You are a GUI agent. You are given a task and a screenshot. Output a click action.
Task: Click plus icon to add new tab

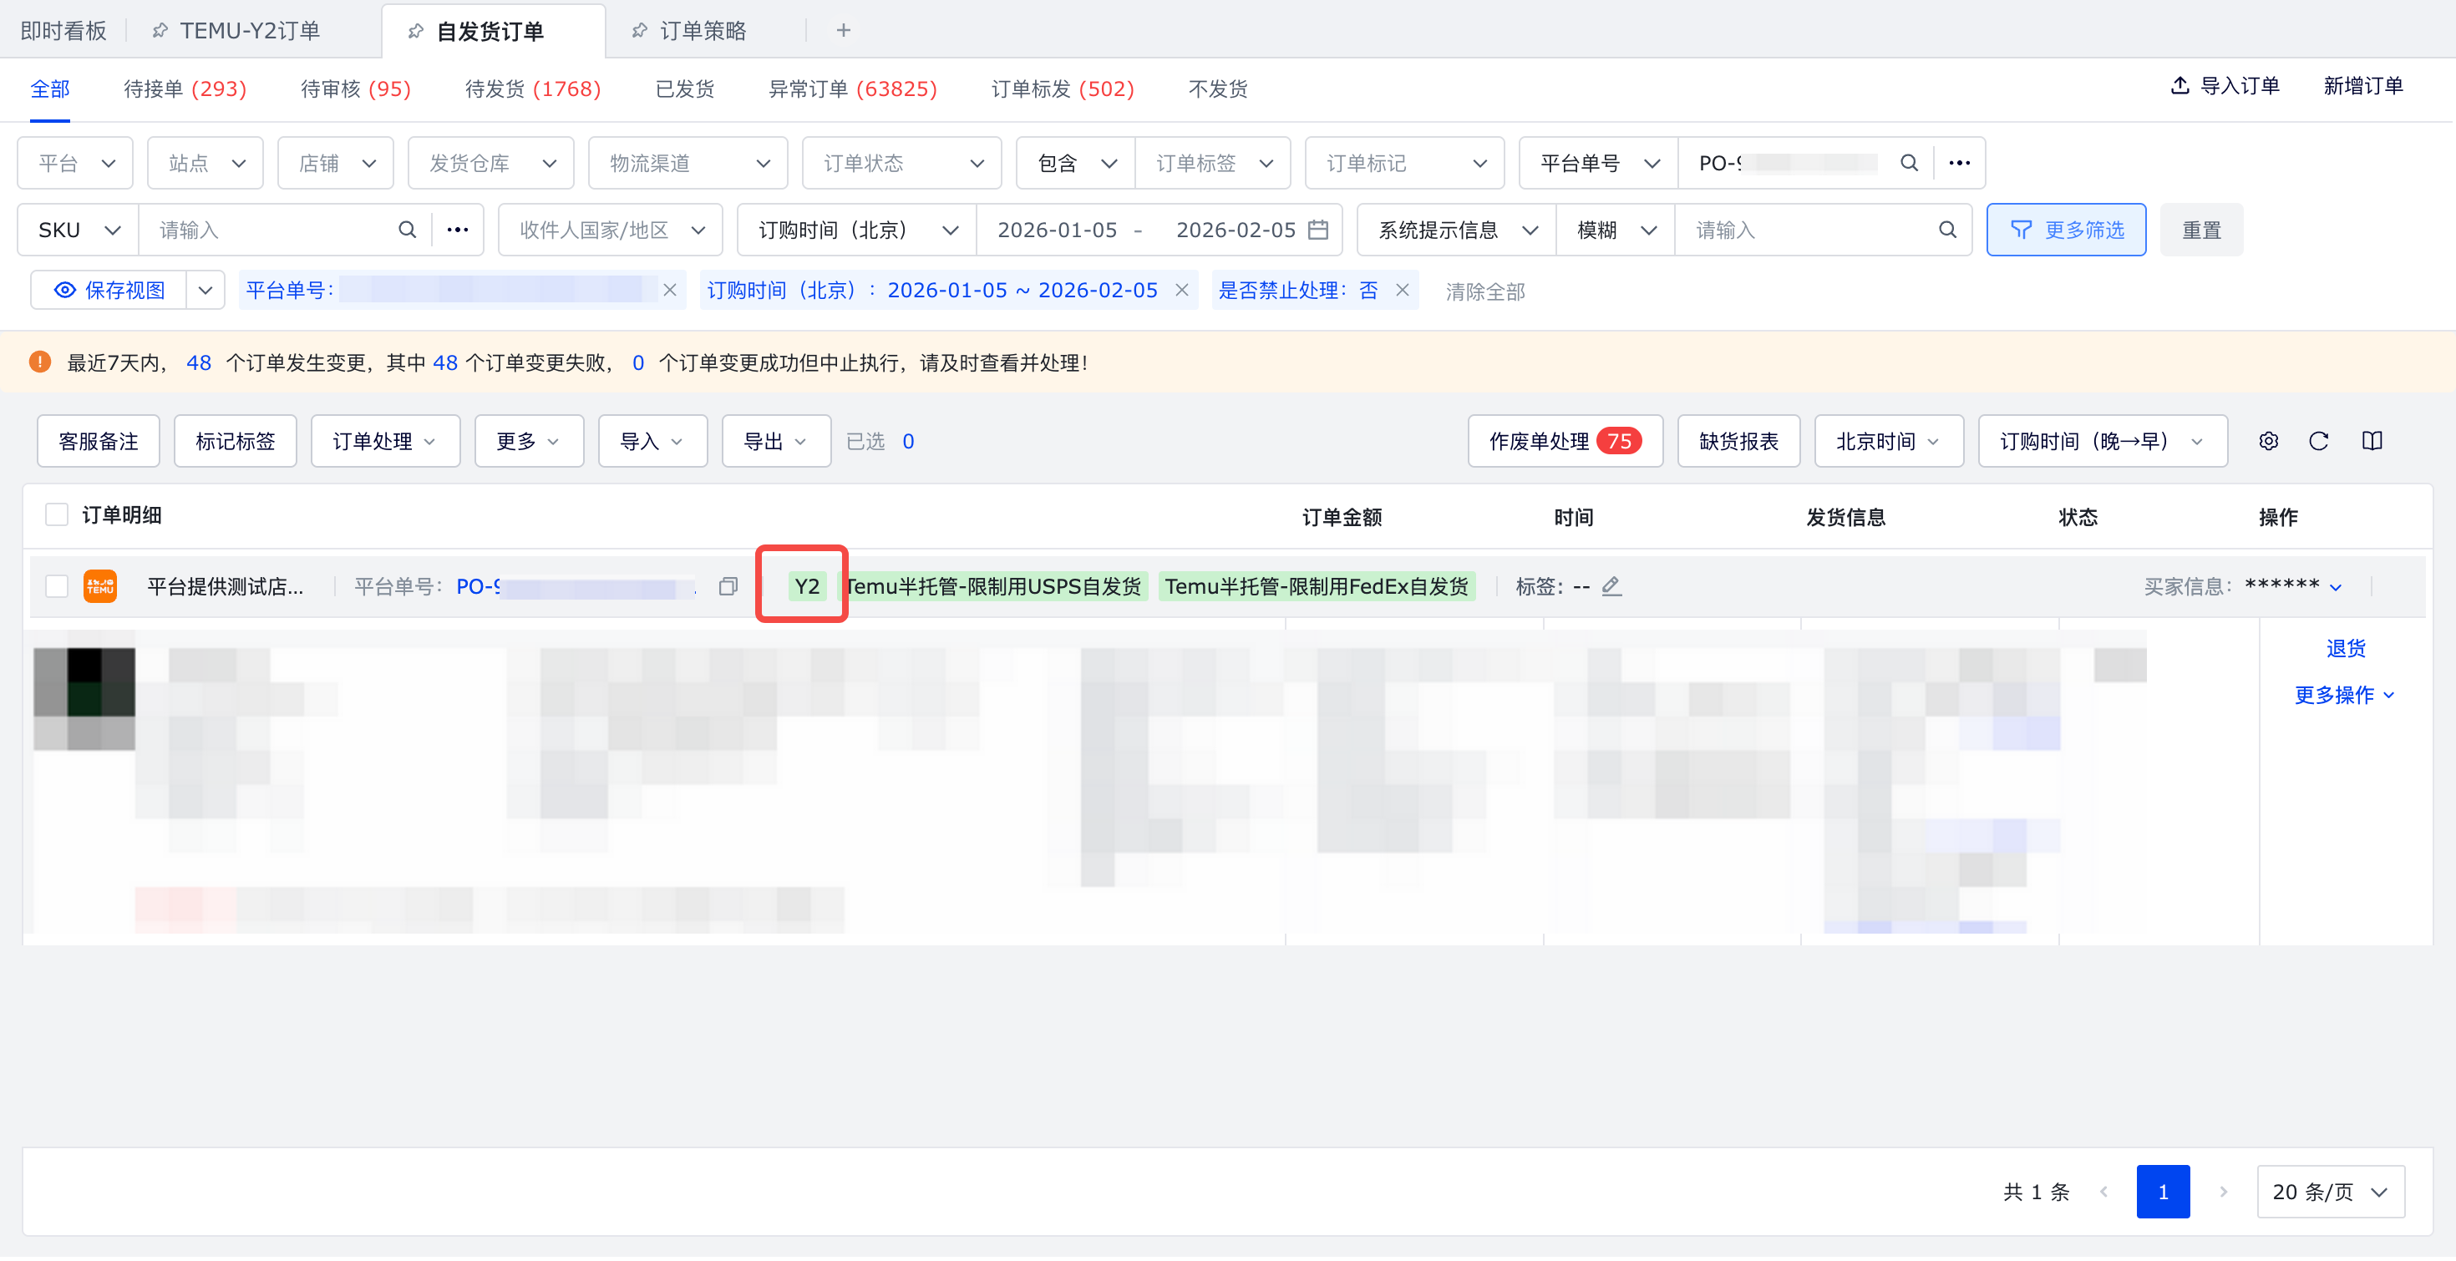click(x=843, y=31)
